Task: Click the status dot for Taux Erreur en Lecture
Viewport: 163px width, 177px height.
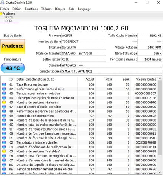Action: (x=4, y=84)
